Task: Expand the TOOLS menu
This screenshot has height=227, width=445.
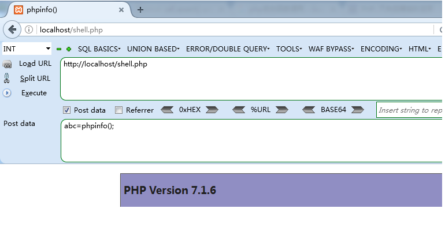Action: (289, 49)
